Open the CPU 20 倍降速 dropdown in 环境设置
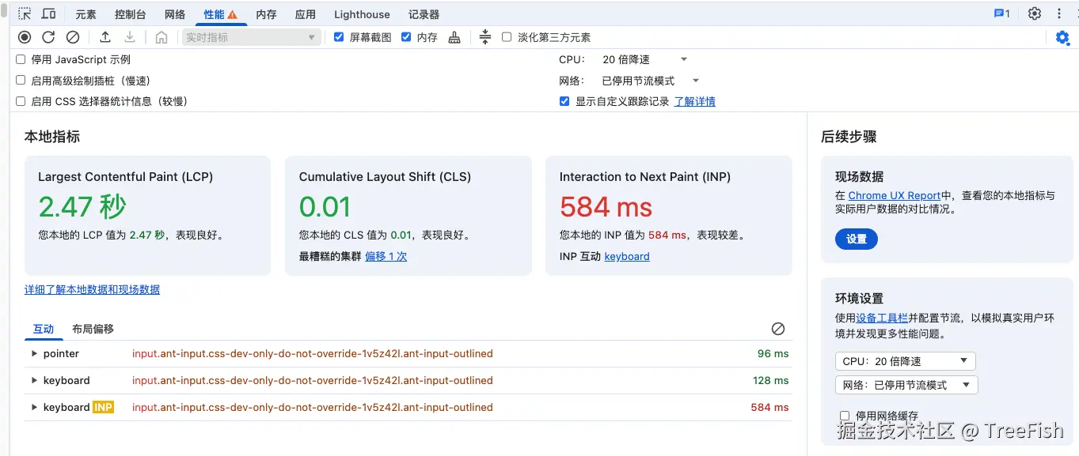This screenshot has width=1079, height=456. (906, 361)
